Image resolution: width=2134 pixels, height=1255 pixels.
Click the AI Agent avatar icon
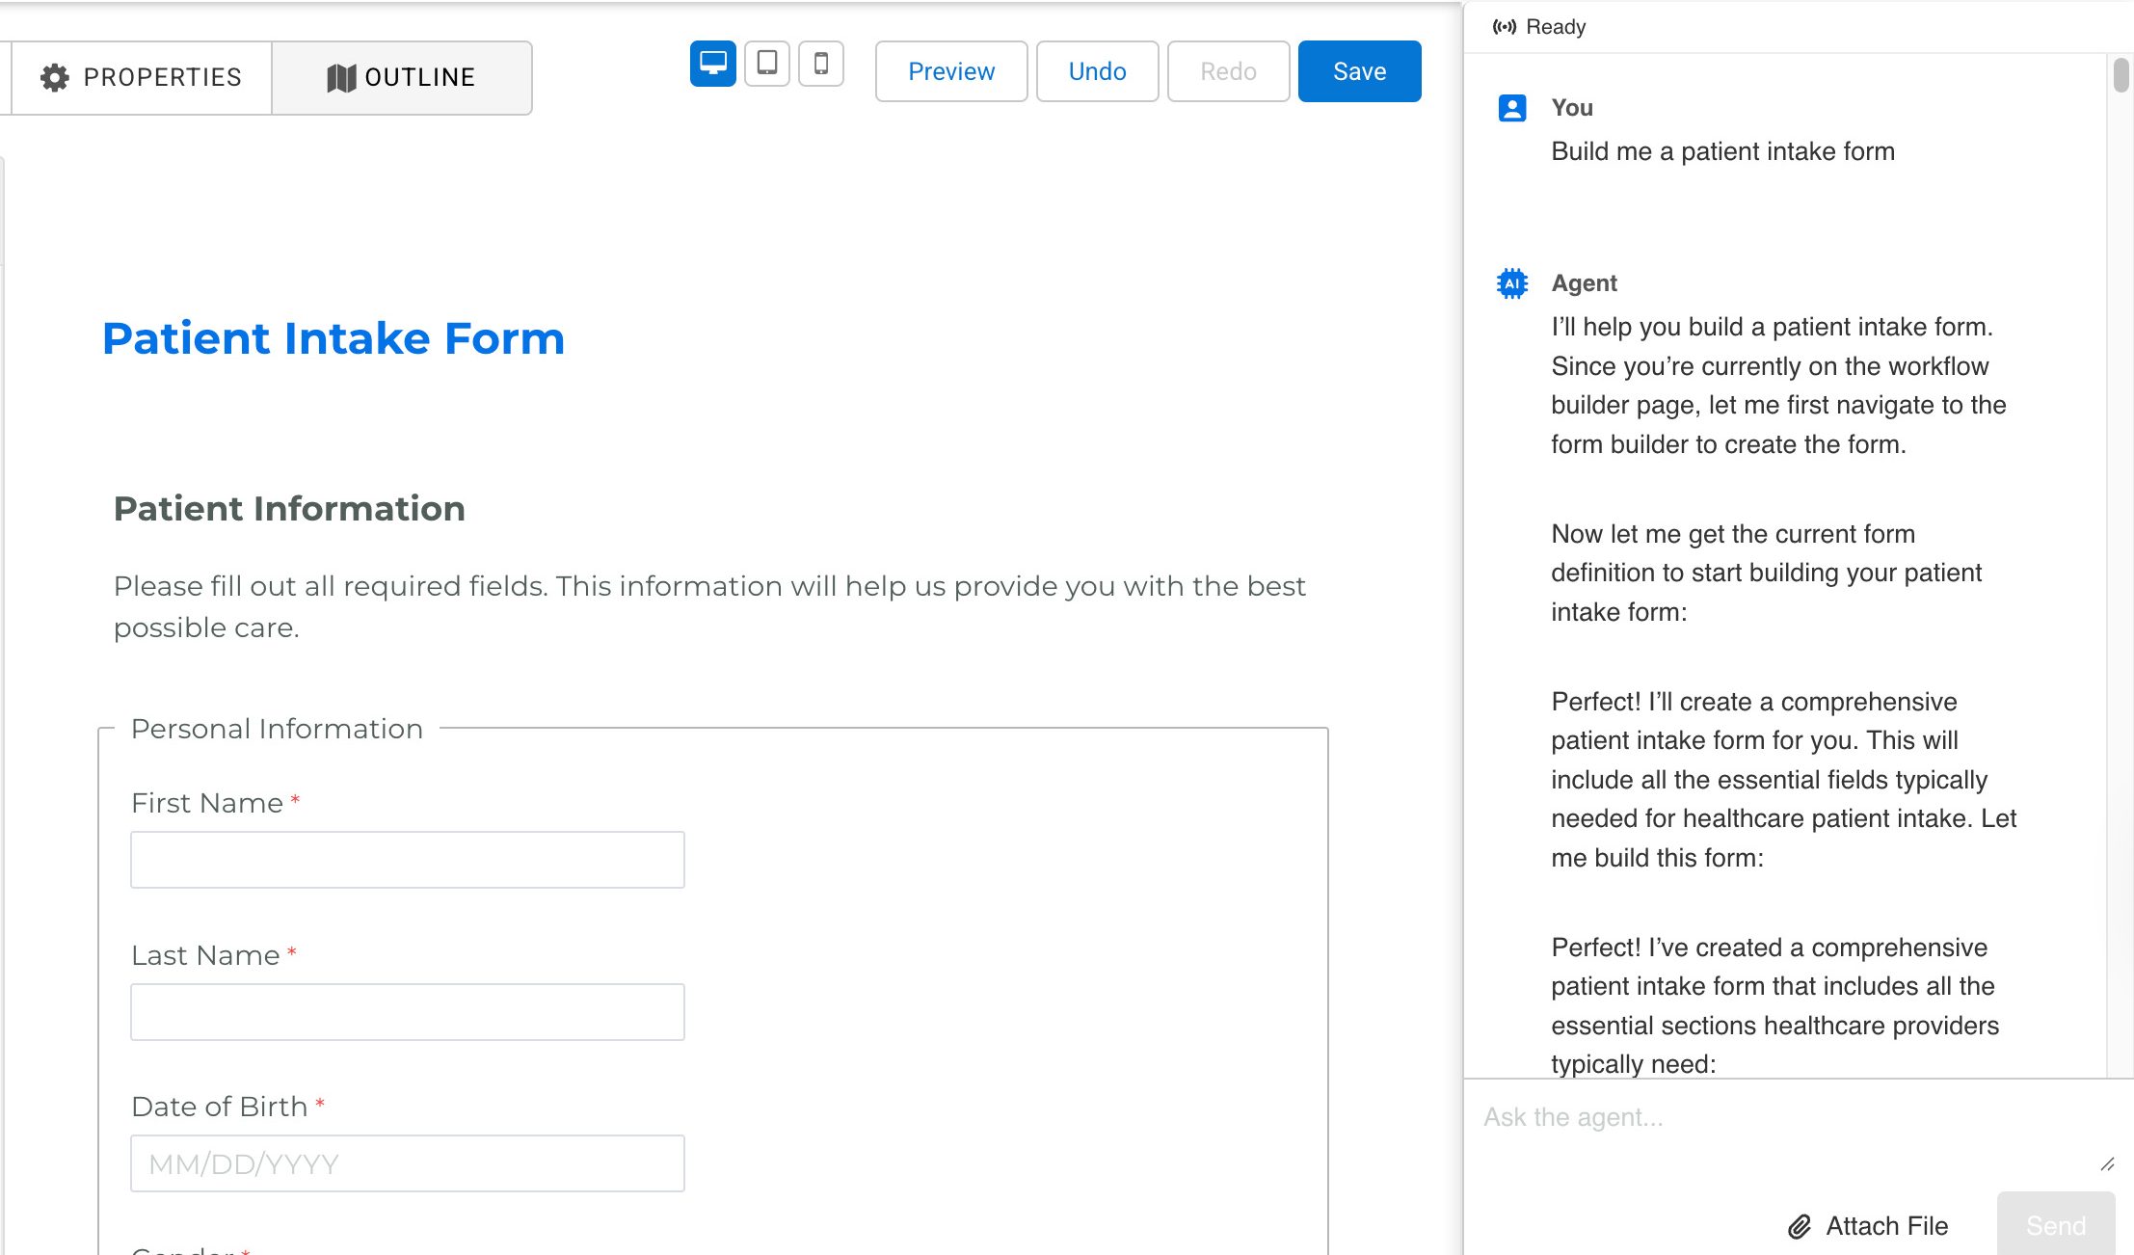[x=1511, y=283]
